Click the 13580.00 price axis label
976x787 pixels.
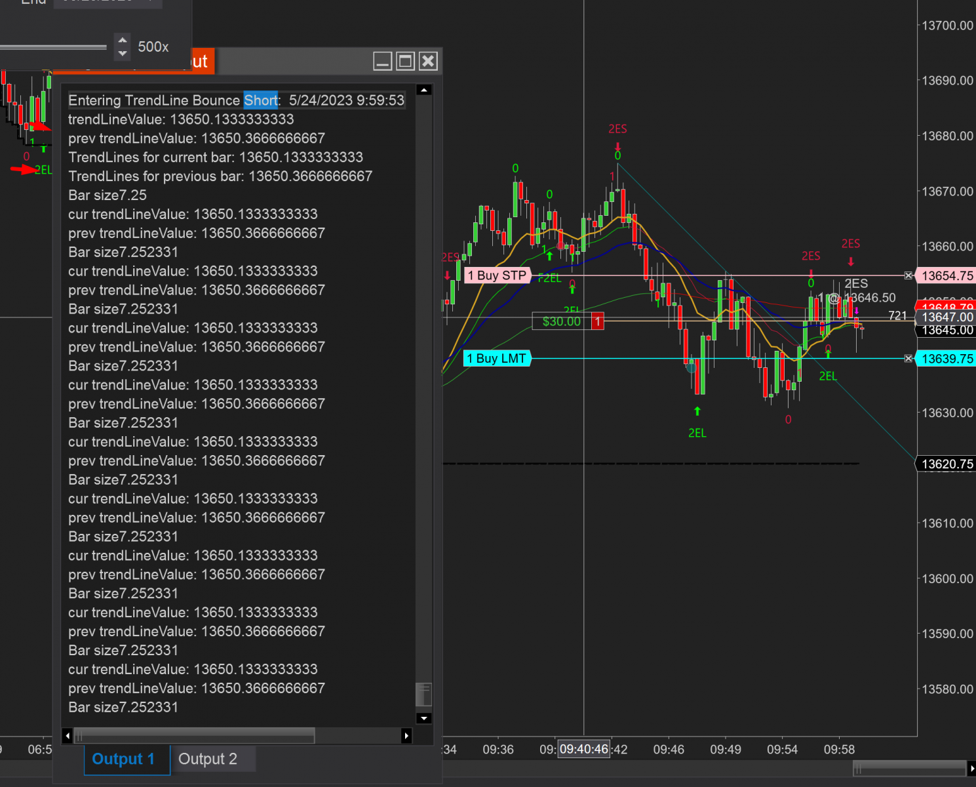point(948,689)
